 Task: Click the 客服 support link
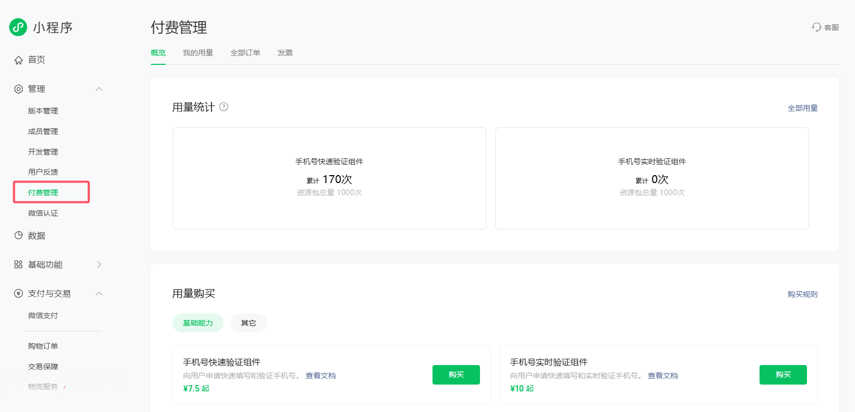[x=825, y=27]
